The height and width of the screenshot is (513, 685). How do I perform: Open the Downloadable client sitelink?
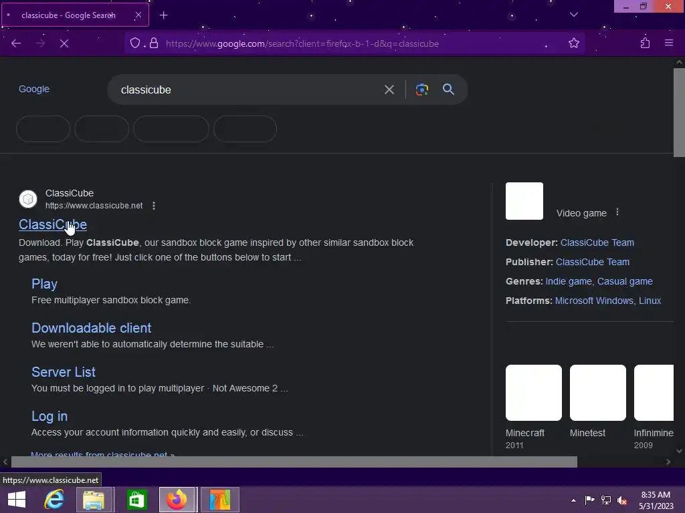pyautogui.click(x=91, y=328)
